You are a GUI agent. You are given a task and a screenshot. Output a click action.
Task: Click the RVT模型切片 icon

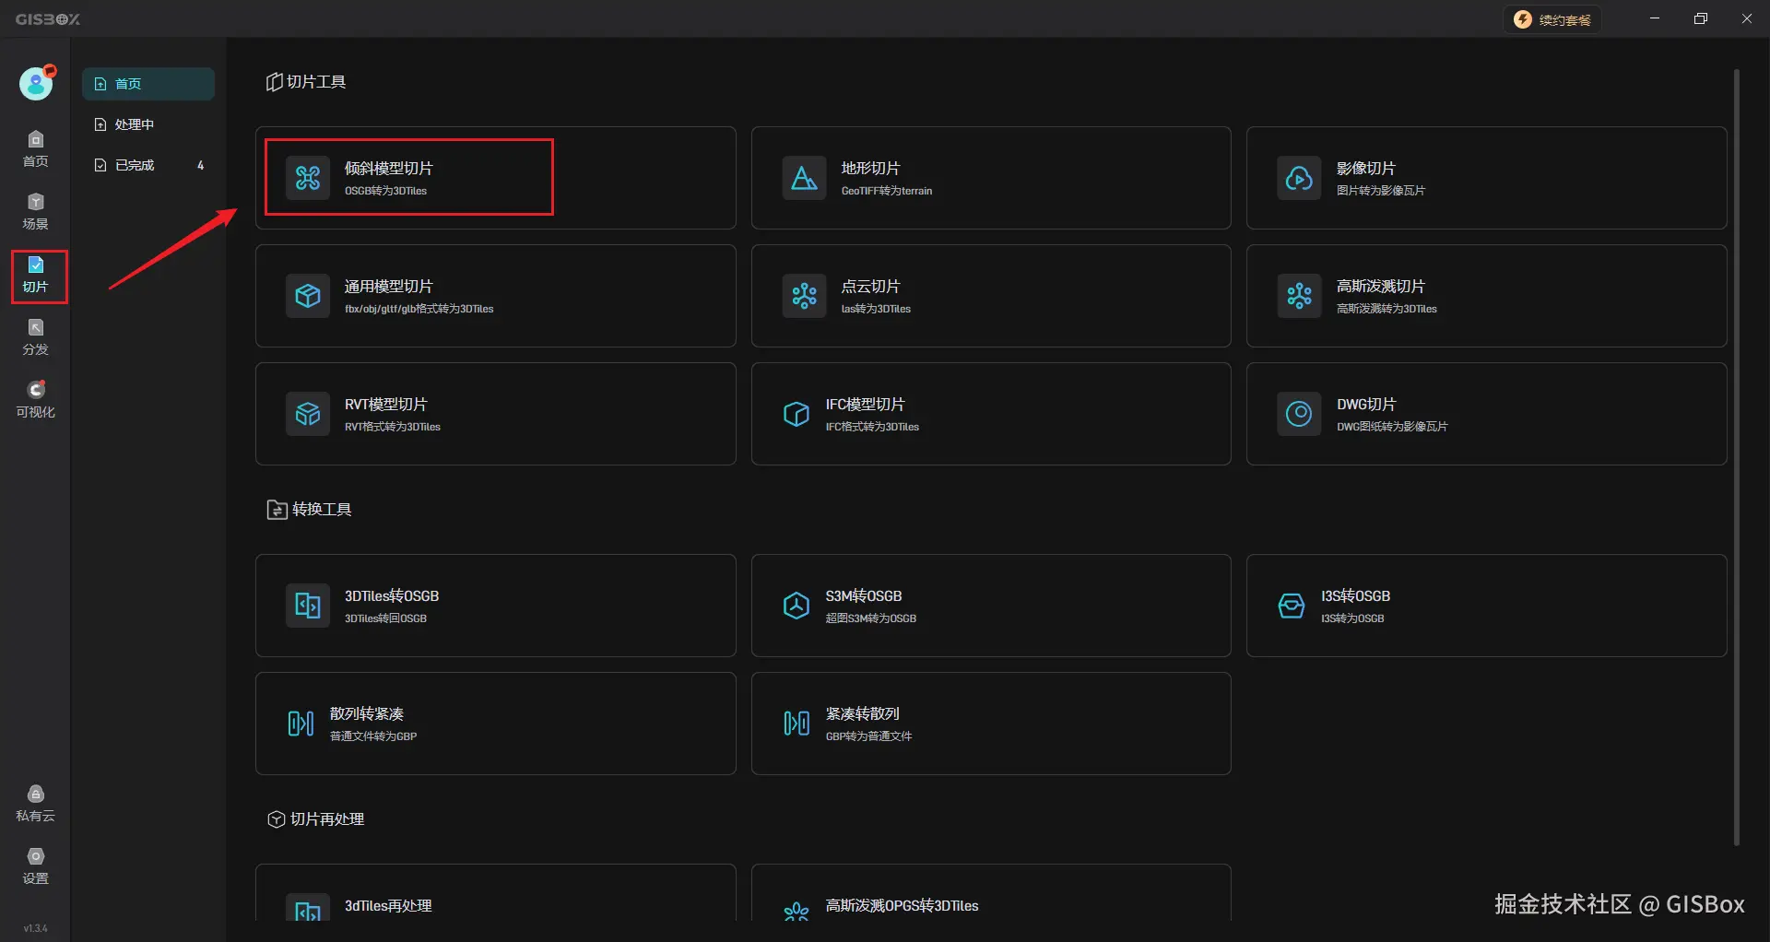coord(308,414)
